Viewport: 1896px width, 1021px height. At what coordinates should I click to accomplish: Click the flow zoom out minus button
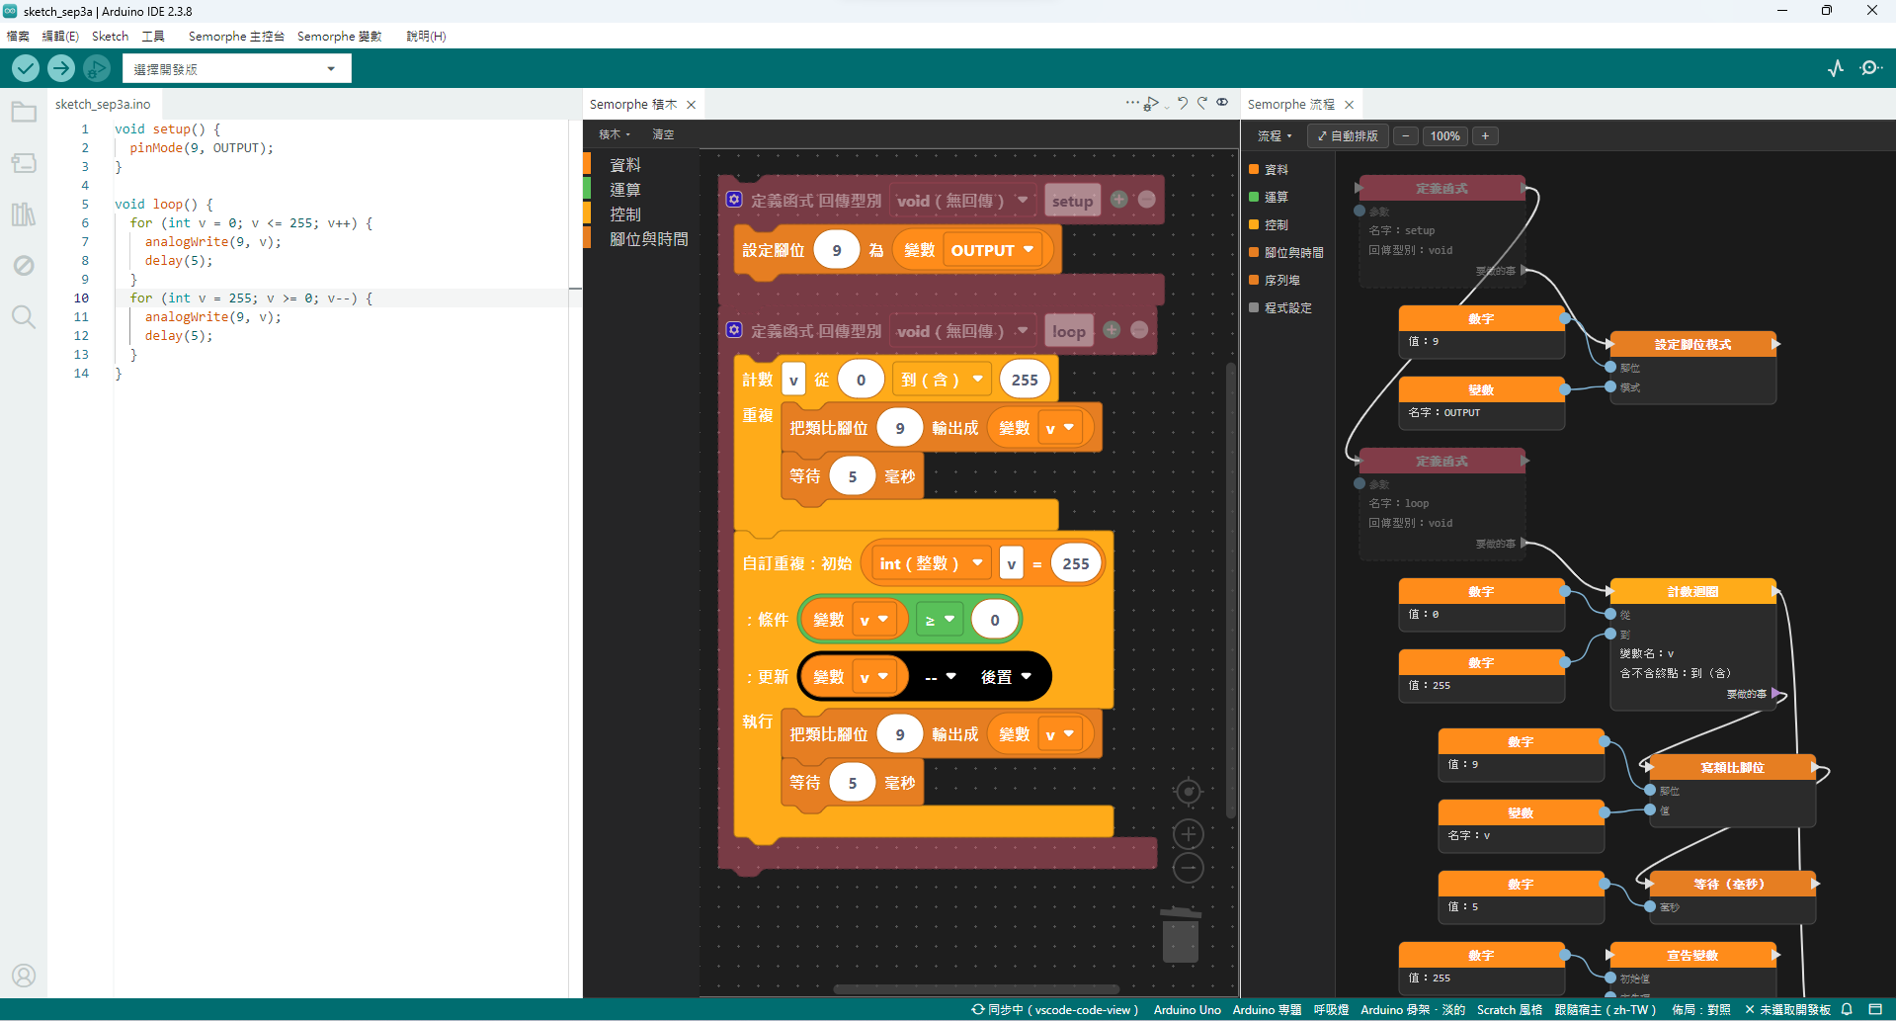point(1405,136)
